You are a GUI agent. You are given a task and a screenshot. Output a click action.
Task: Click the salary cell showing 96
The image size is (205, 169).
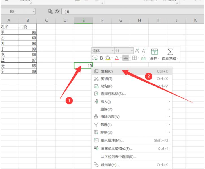(x=28, y=32)
